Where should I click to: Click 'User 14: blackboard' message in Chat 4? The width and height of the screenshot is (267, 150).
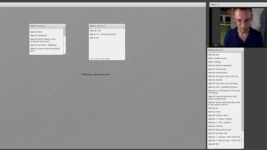(38, 35)
